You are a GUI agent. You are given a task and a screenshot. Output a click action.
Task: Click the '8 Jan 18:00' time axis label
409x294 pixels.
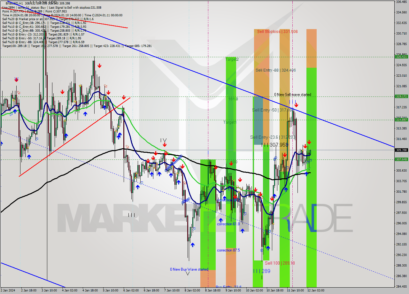click(x=212, y=290)
